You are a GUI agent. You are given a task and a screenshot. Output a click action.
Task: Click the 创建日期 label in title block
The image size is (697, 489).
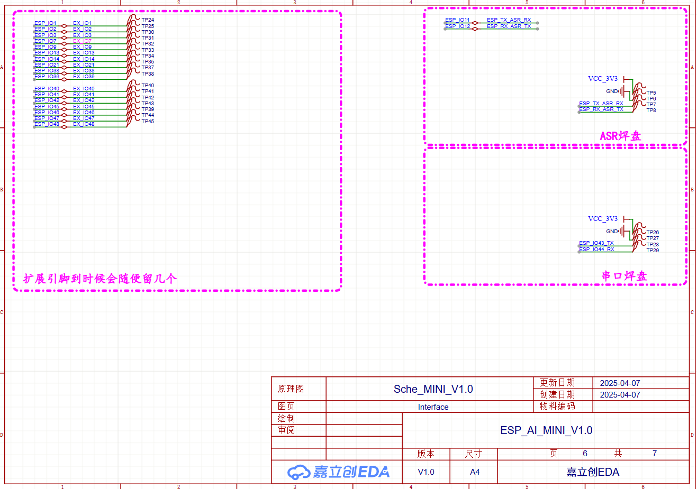point(557,395)
